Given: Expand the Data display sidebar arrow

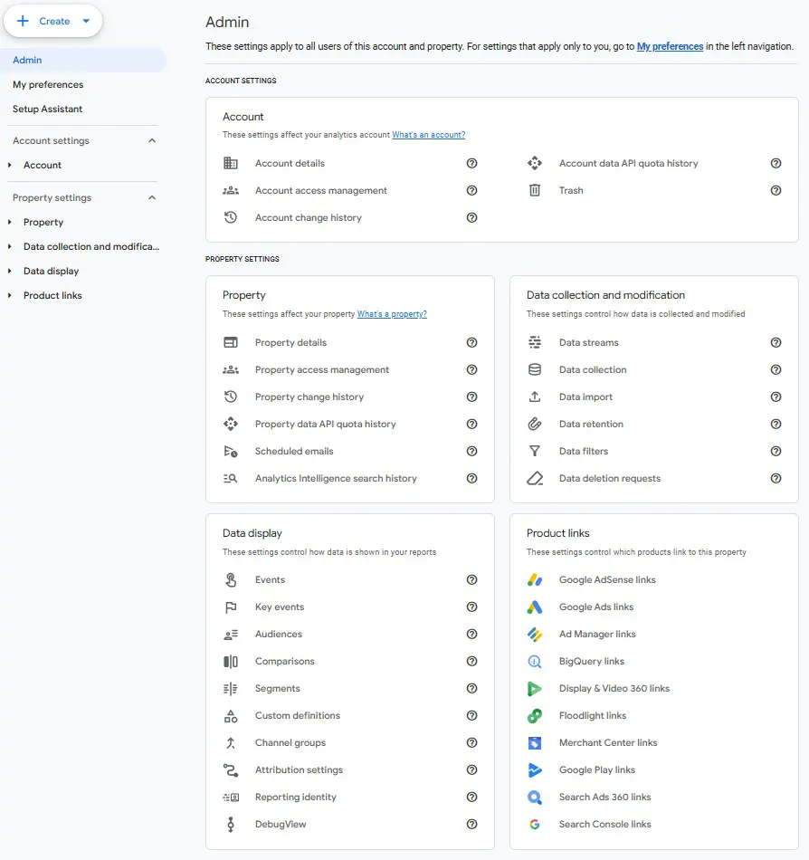Looking at the screenshot, I should click(9, 271).
